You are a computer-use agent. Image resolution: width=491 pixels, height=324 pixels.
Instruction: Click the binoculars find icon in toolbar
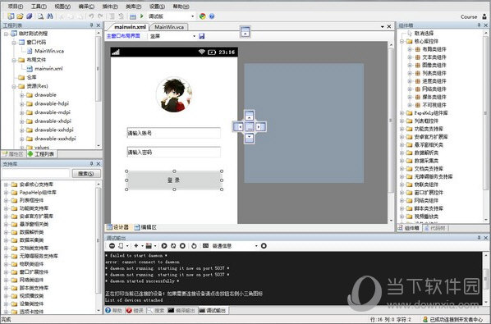pos(50,16)
